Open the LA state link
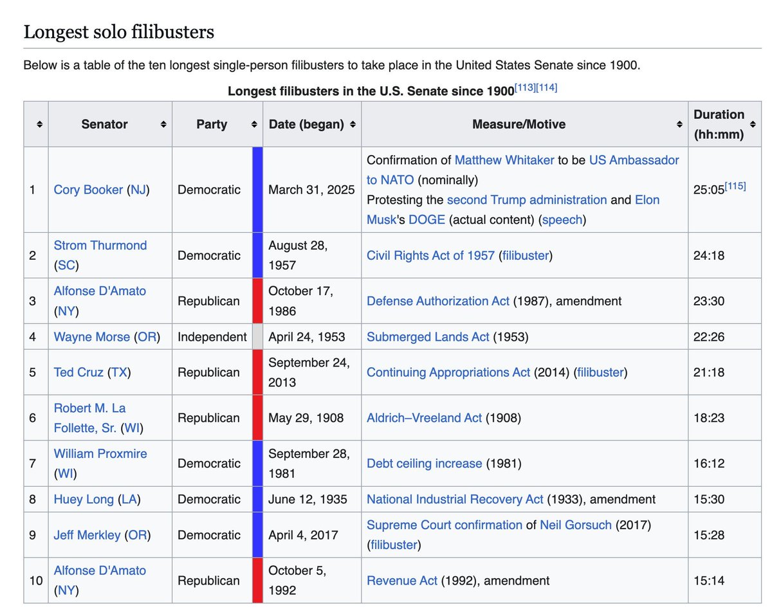 [x=129, y=500]
